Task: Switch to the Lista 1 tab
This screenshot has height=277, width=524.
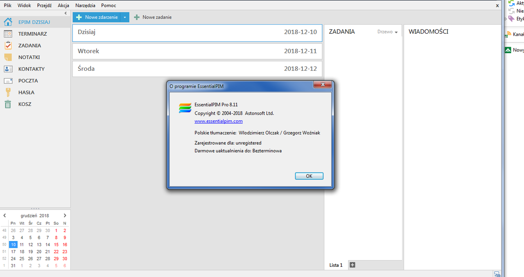Action: 336,265
